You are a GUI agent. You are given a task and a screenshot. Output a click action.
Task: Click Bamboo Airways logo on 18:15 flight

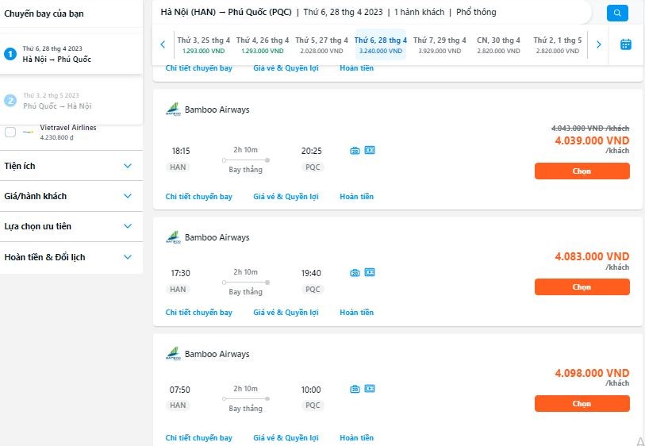(172, 110)
